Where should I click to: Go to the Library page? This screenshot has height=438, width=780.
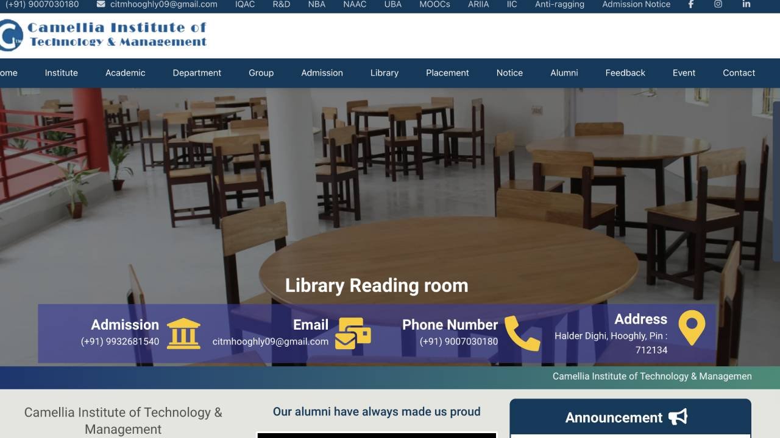click(x=384, y=73)
